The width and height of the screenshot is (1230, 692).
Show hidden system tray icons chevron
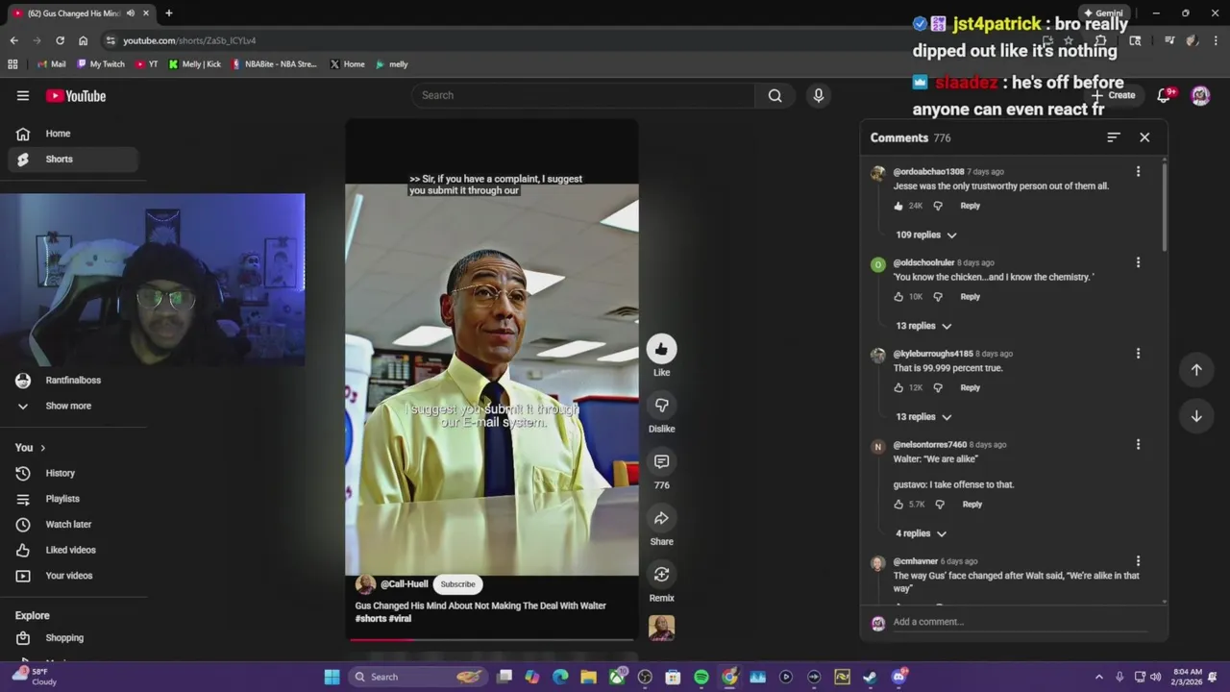(1098, 677)
